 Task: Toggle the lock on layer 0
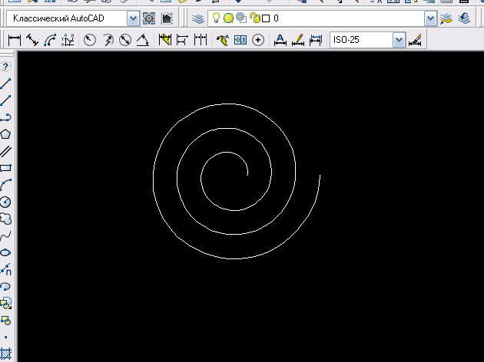(253, 18)
